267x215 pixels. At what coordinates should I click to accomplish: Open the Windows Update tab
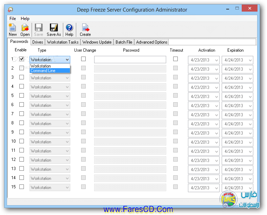click(97, 42)
